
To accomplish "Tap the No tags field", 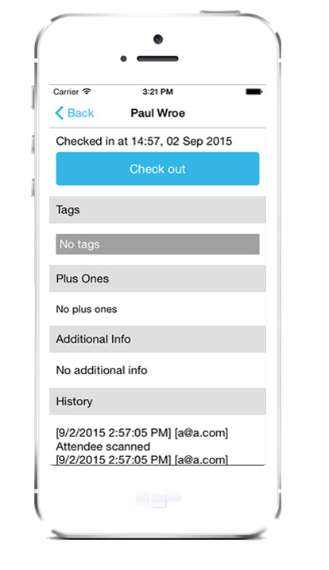I will pos(157,244).
